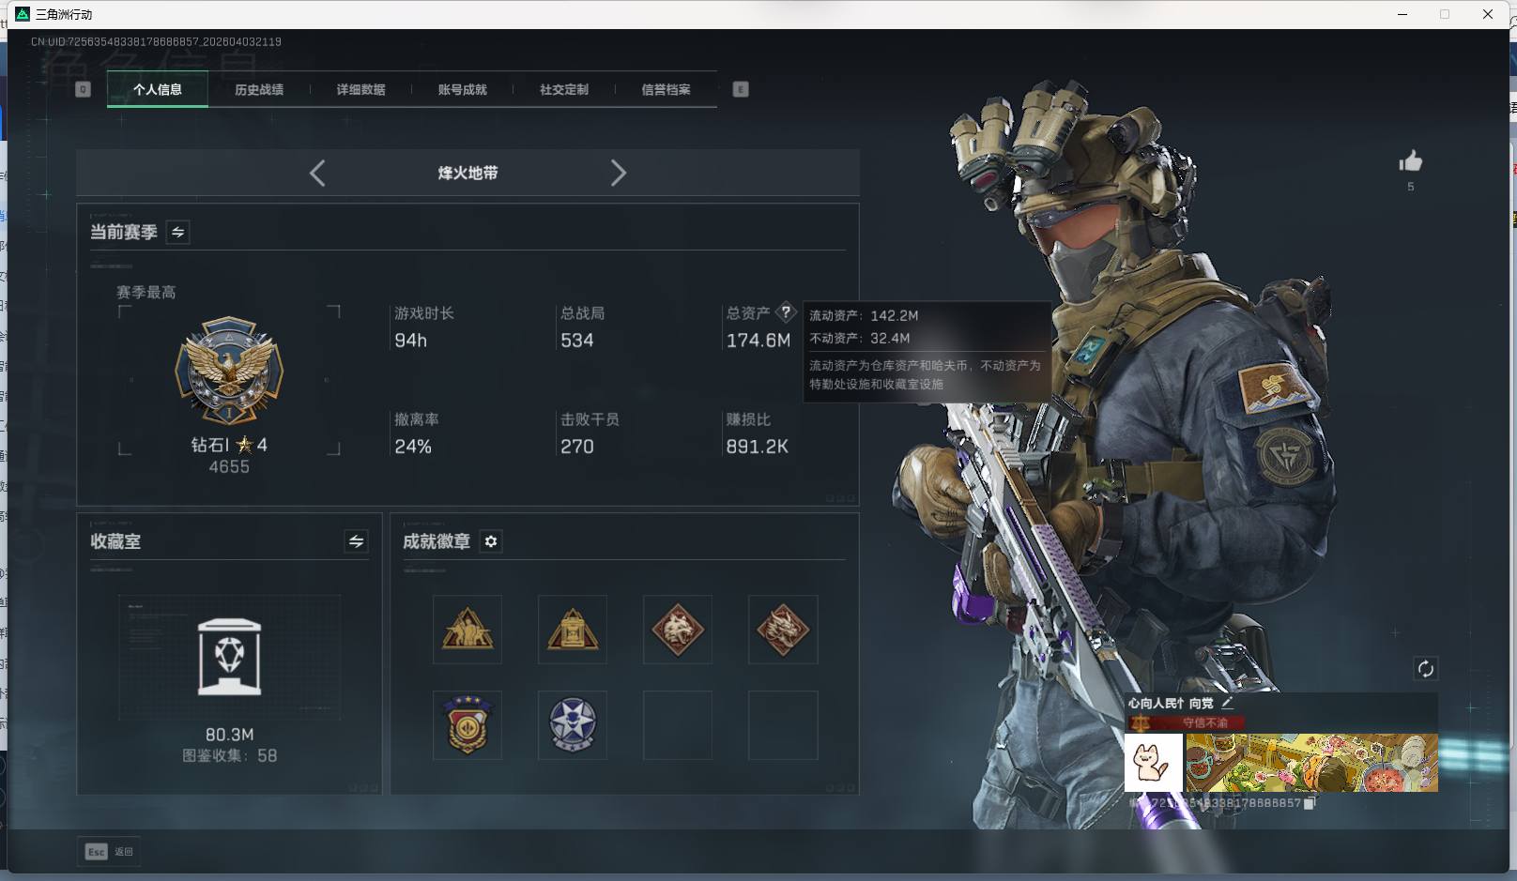Click the first golden triangle achievement badge
The image size is (1517, 881).
[x=467, y=630]
